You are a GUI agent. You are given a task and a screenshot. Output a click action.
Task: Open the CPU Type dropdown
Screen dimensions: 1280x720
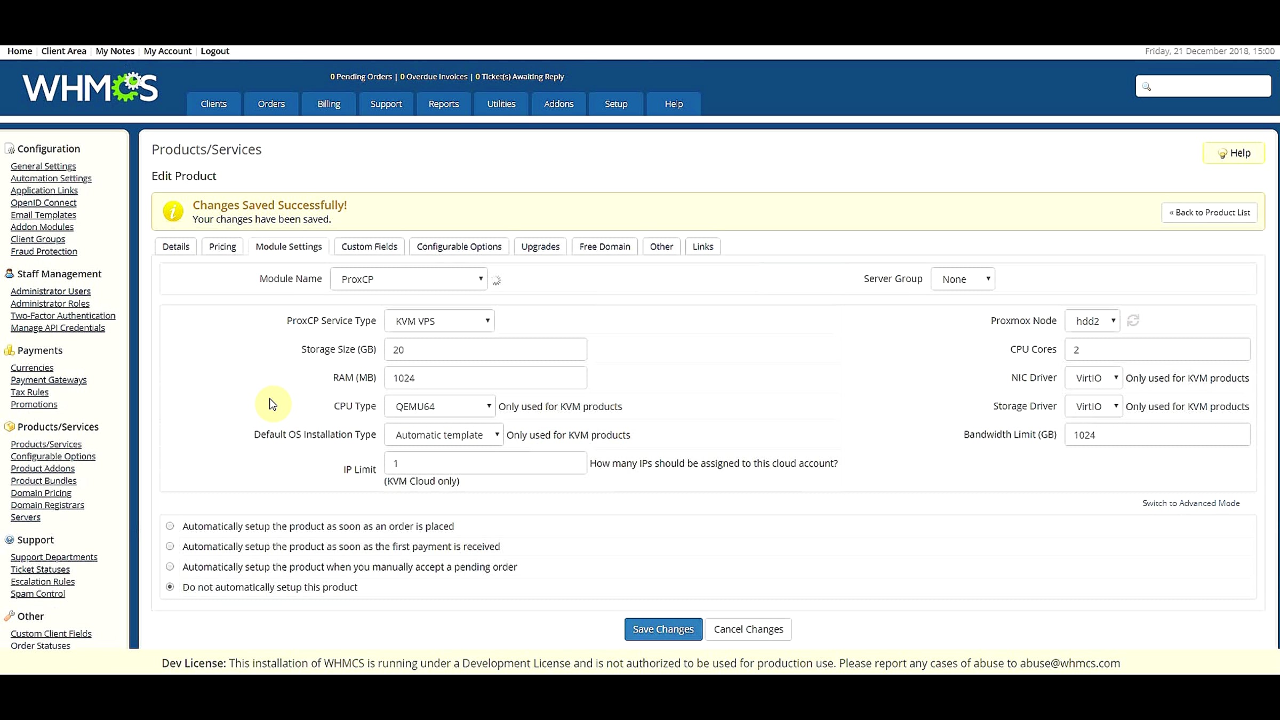click(440, 406)
